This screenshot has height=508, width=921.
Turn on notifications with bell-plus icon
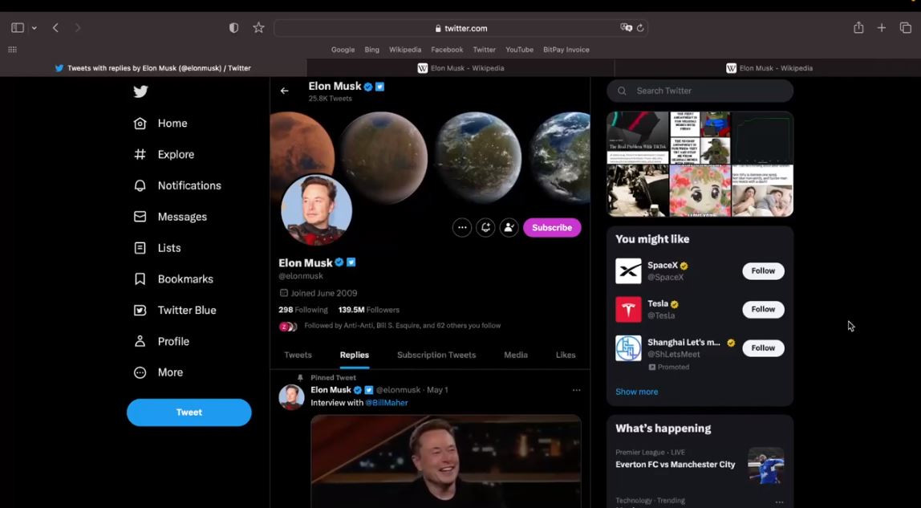[x=485, y=227]
